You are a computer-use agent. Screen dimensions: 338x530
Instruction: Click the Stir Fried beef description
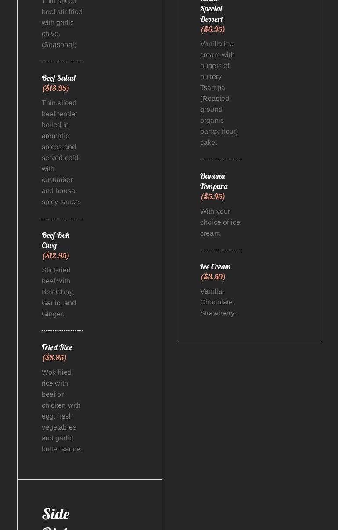point(59,292)
